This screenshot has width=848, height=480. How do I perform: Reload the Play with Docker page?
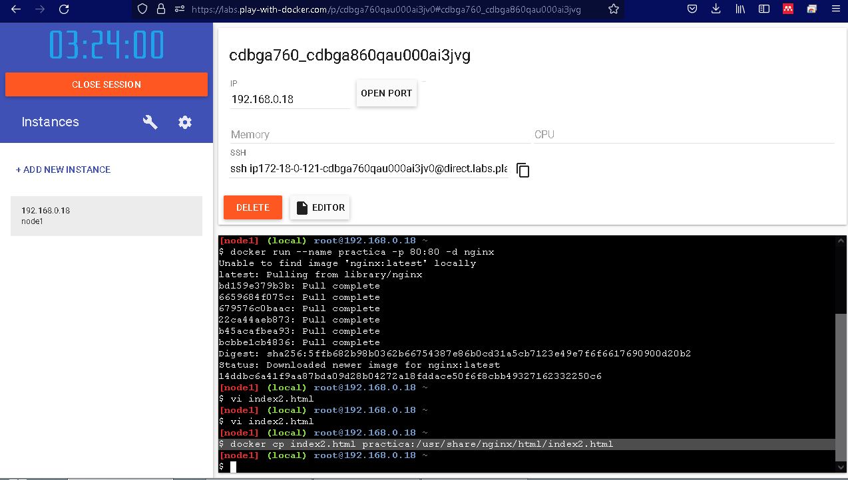point(64,9)
